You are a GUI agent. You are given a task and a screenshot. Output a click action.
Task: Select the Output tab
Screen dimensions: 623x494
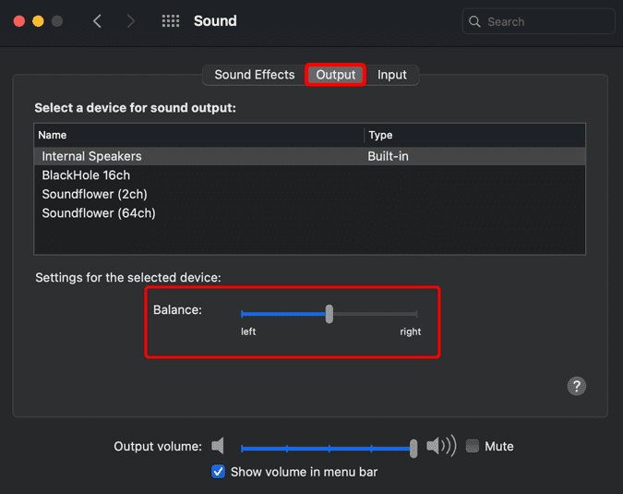335,75
